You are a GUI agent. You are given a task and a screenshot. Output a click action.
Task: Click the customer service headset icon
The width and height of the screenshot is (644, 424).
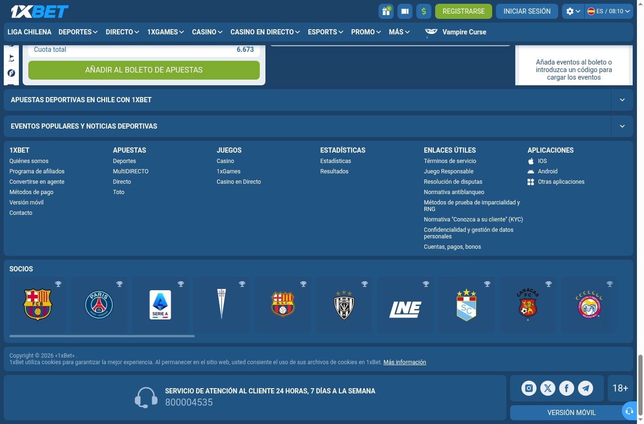[x=146, y=398]
